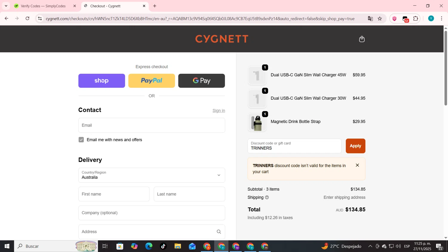The width and height of the screenshot is (448, 252).
Task: Reload the checkout page
Action: 27,19
